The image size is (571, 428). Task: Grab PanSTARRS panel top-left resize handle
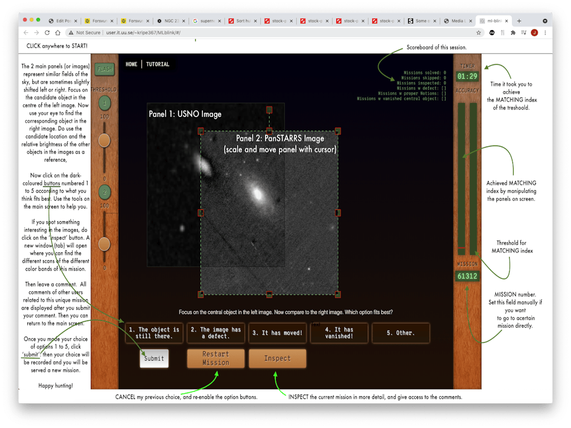[x=201, y=132]
